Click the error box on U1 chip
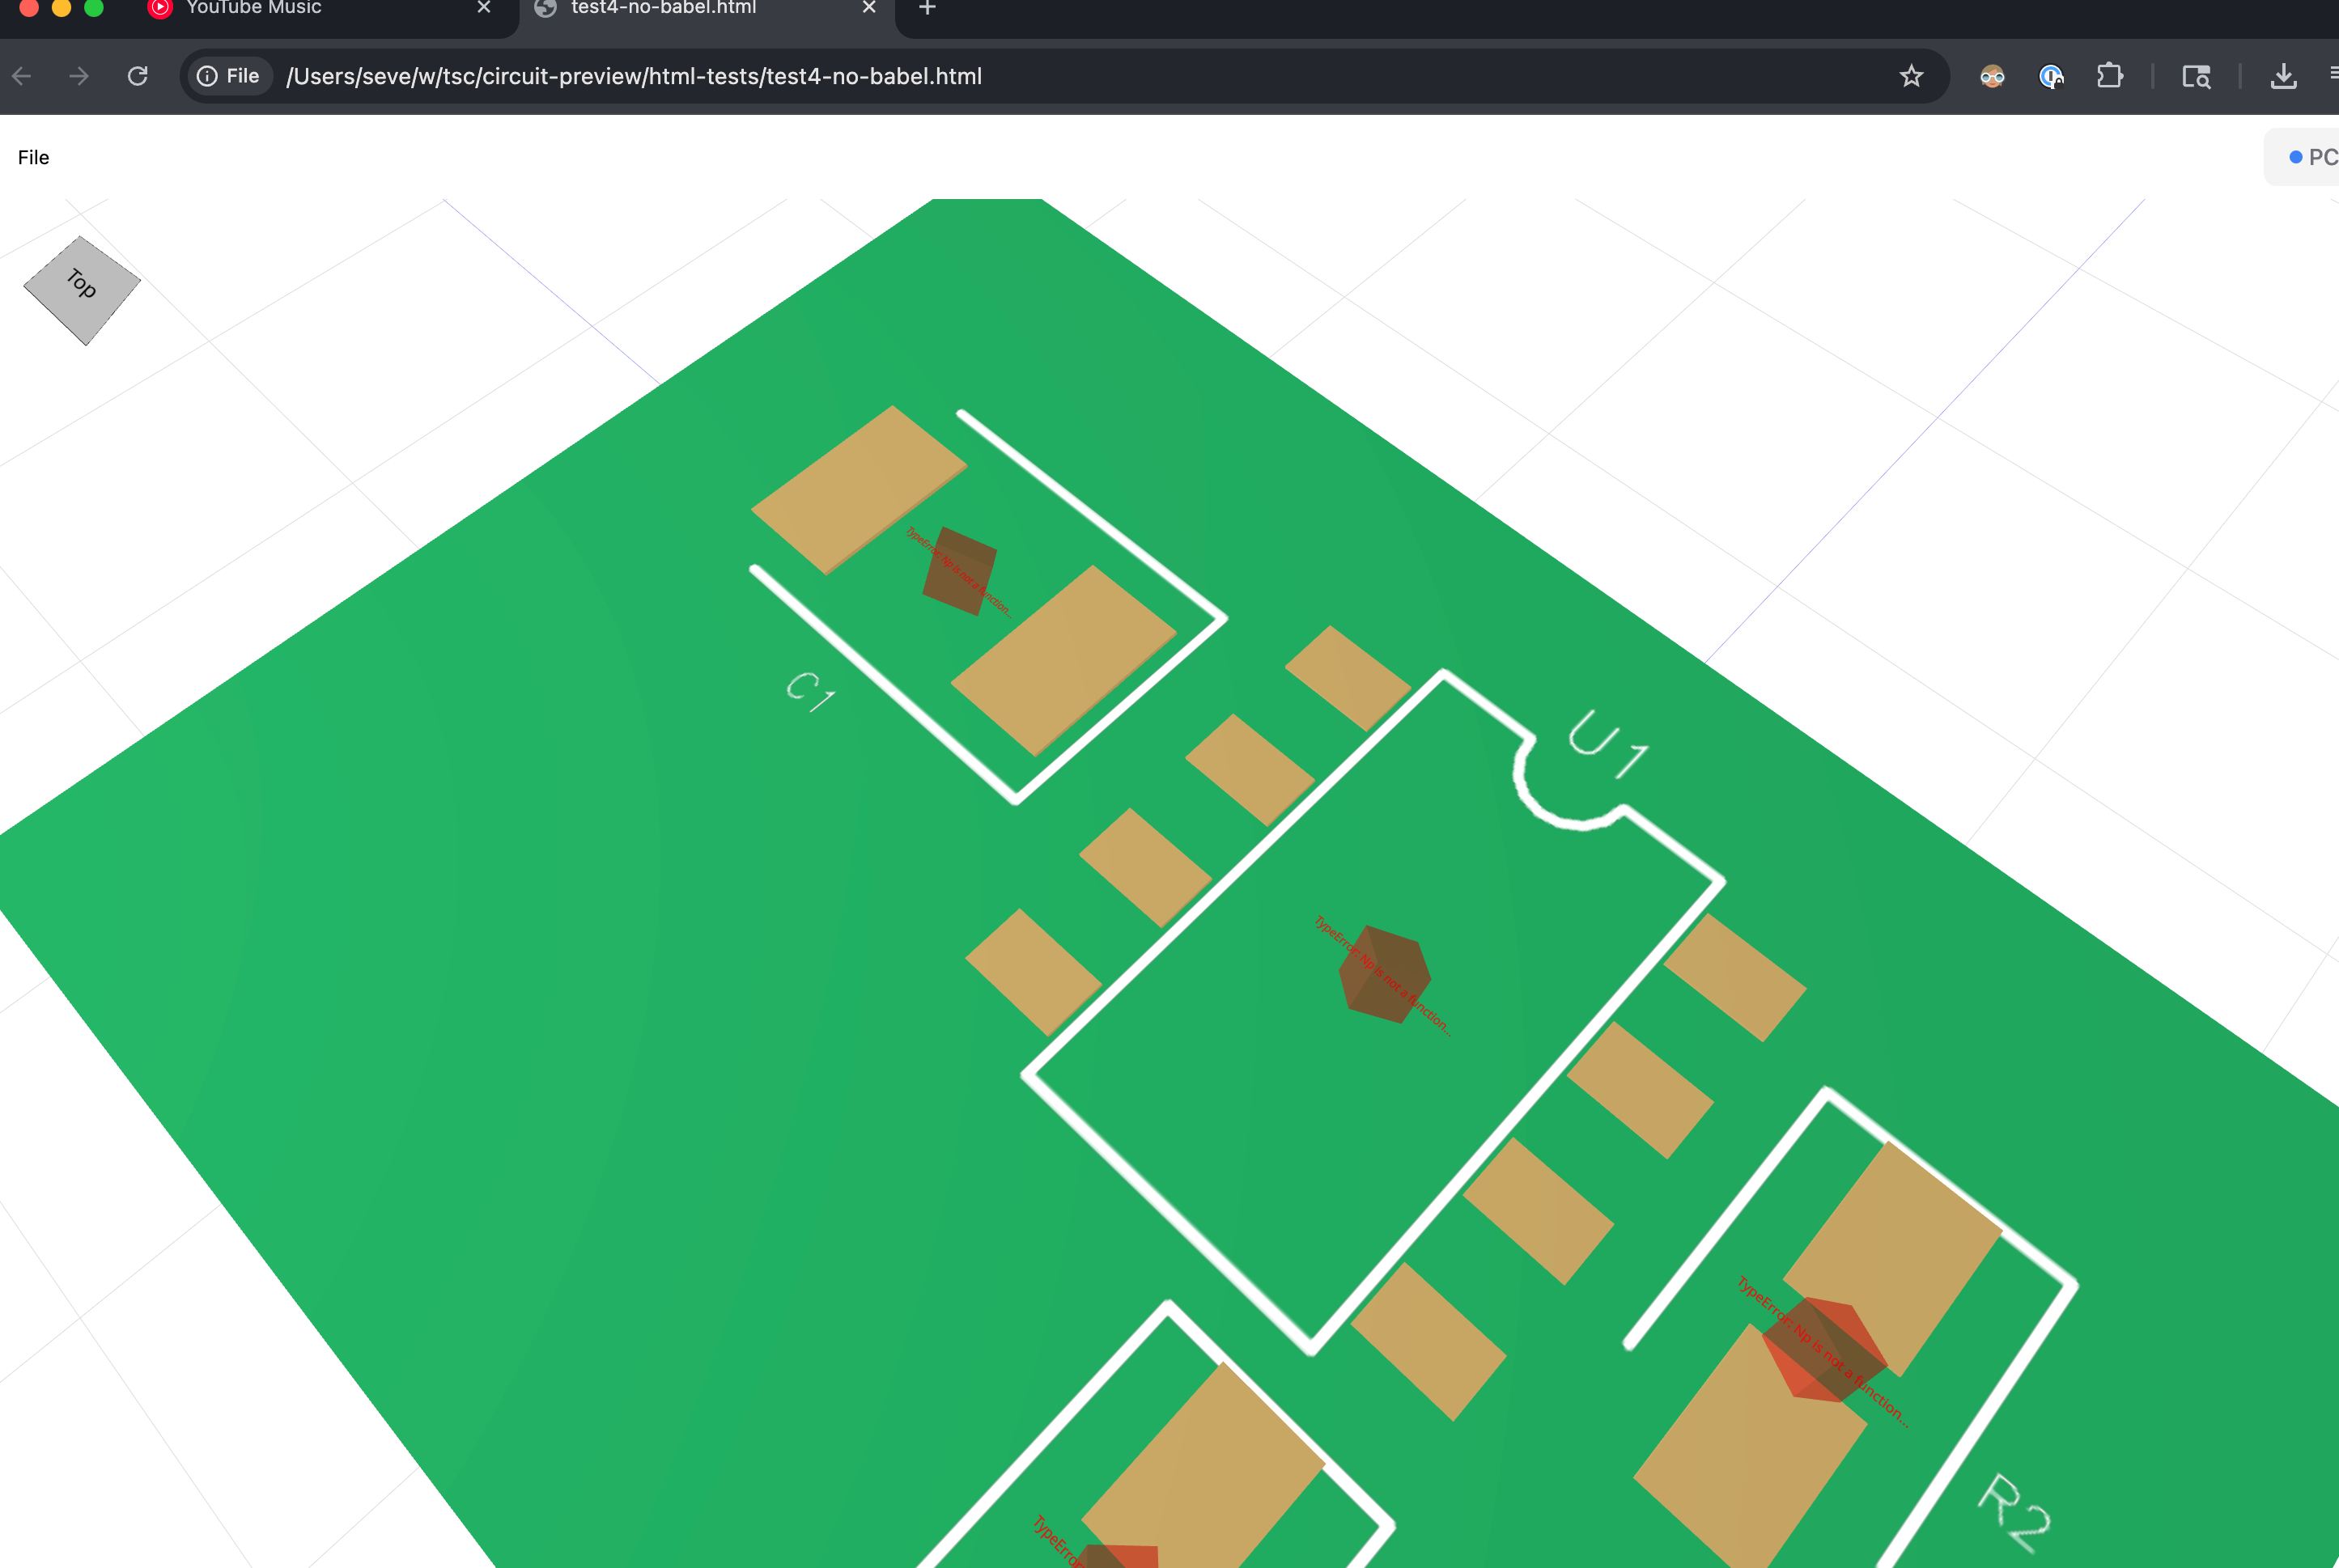The width and height of the screenshot is (2339, 1568). pyautogui.click(x=1385, y=974)
